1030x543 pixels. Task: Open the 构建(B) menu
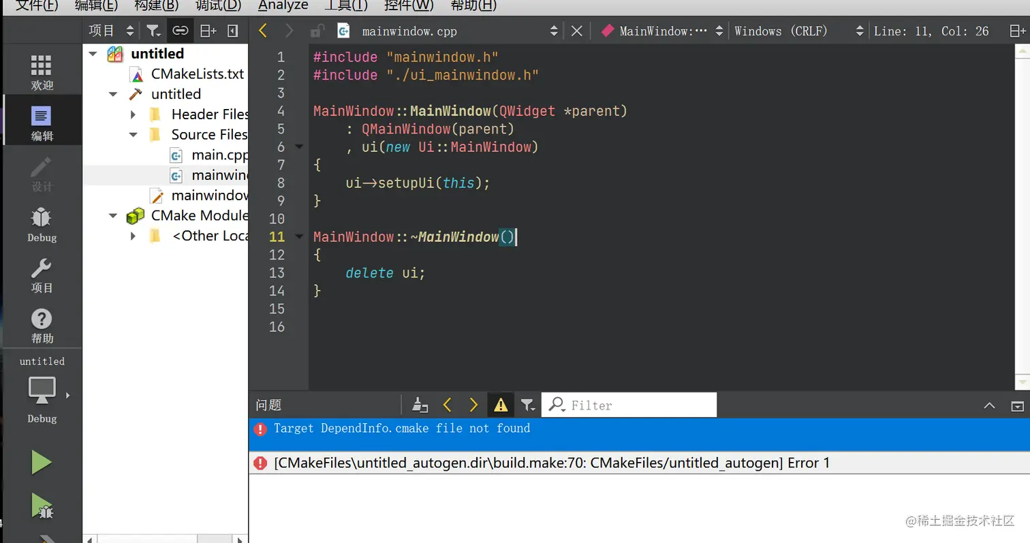click(x=157, y=5)
